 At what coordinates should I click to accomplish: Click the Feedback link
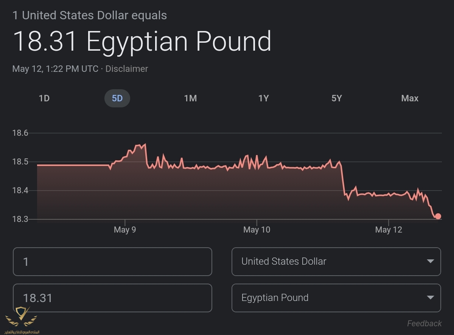(x=424, y=323)
